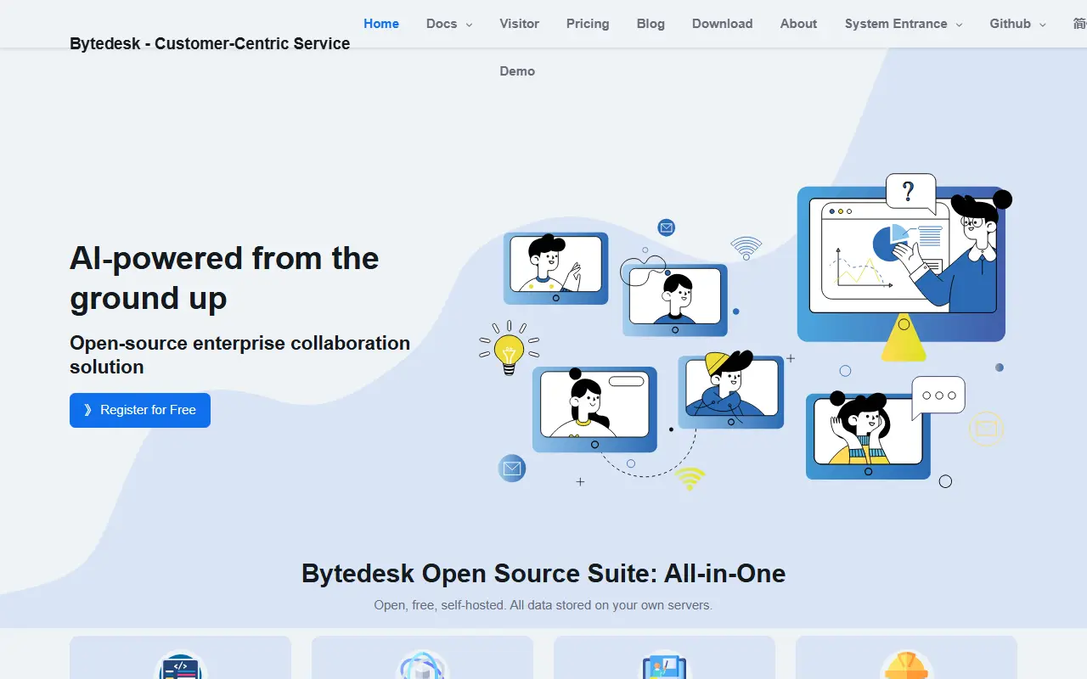Click the "AI-powered from the ground up" headline
Viewport: 1087px width, 679px height.
(224, 278)
